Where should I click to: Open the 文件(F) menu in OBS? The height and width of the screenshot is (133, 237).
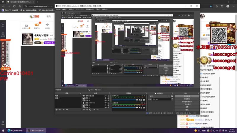pyautogui.click(x=58, y=9)
